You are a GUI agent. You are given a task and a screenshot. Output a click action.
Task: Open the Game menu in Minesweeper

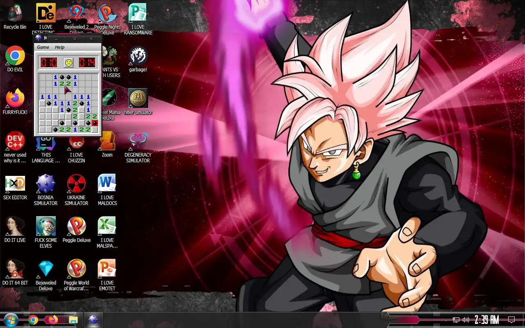point(43,47)
